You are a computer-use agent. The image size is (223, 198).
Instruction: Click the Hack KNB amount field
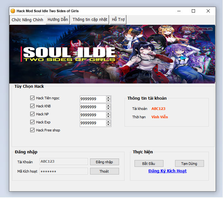coord(93,107)
